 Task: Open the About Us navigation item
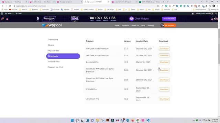135,25
